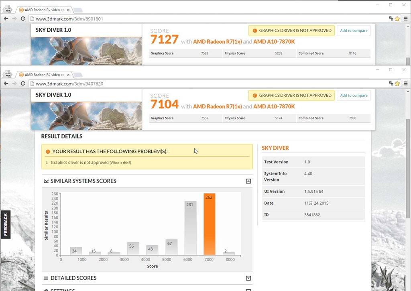The height and width of the screenshot is (291, 411).
Task: Click Combined Score value 7990
Action: click(x=352, y=118)
